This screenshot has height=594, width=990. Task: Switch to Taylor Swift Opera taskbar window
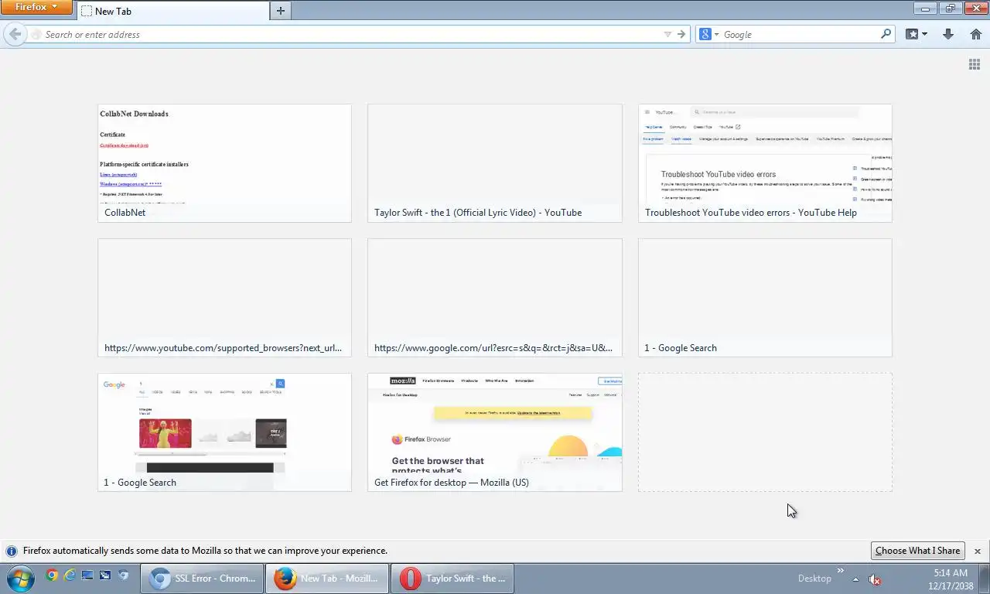pos(452,579)
